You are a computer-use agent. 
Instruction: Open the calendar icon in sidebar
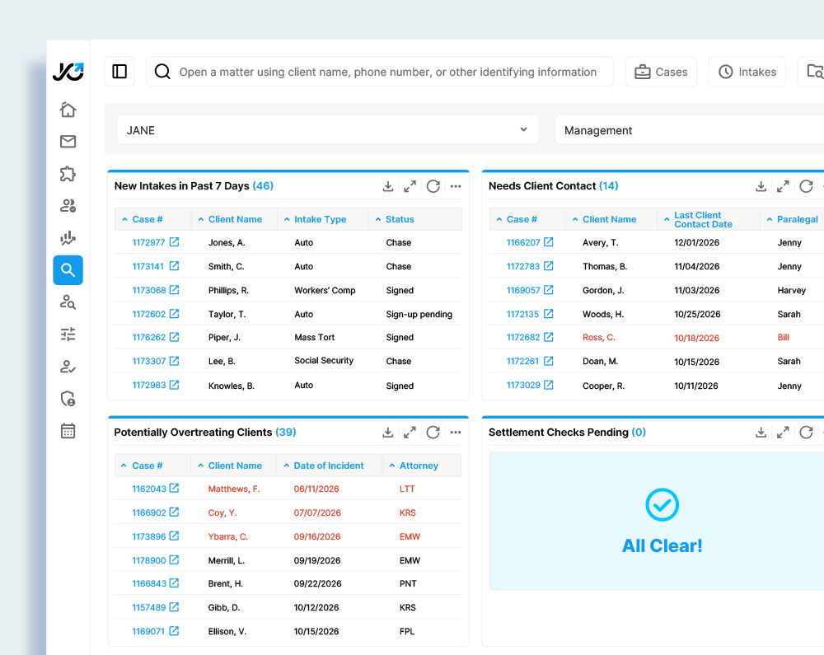(68, 431)
